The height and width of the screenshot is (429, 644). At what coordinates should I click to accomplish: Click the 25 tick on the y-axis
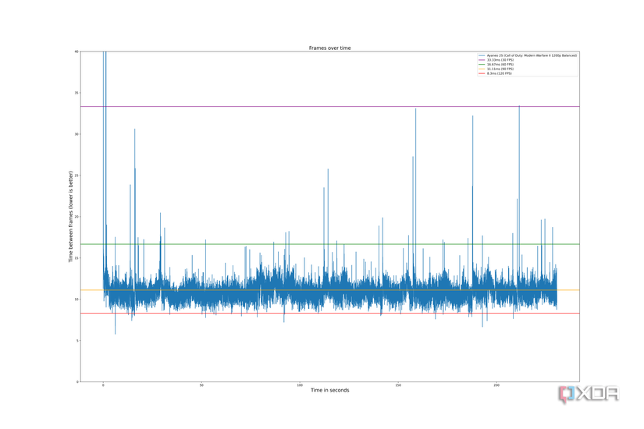click(x=76, y=175)
